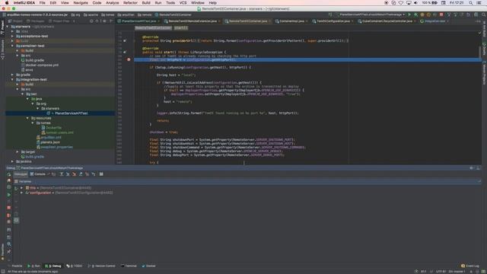Viewport: 487px width, 274px height.
Task: Open the Terminal tool window button
Action: (129, 266)
